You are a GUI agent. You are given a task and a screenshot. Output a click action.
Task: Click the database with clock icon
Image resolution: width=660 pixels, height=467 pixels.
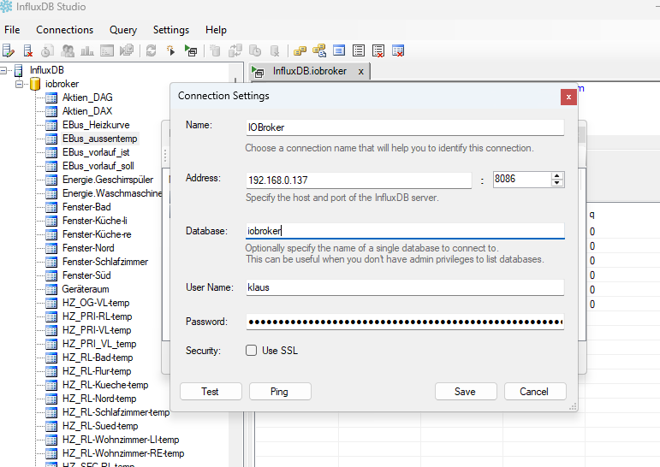255,51
